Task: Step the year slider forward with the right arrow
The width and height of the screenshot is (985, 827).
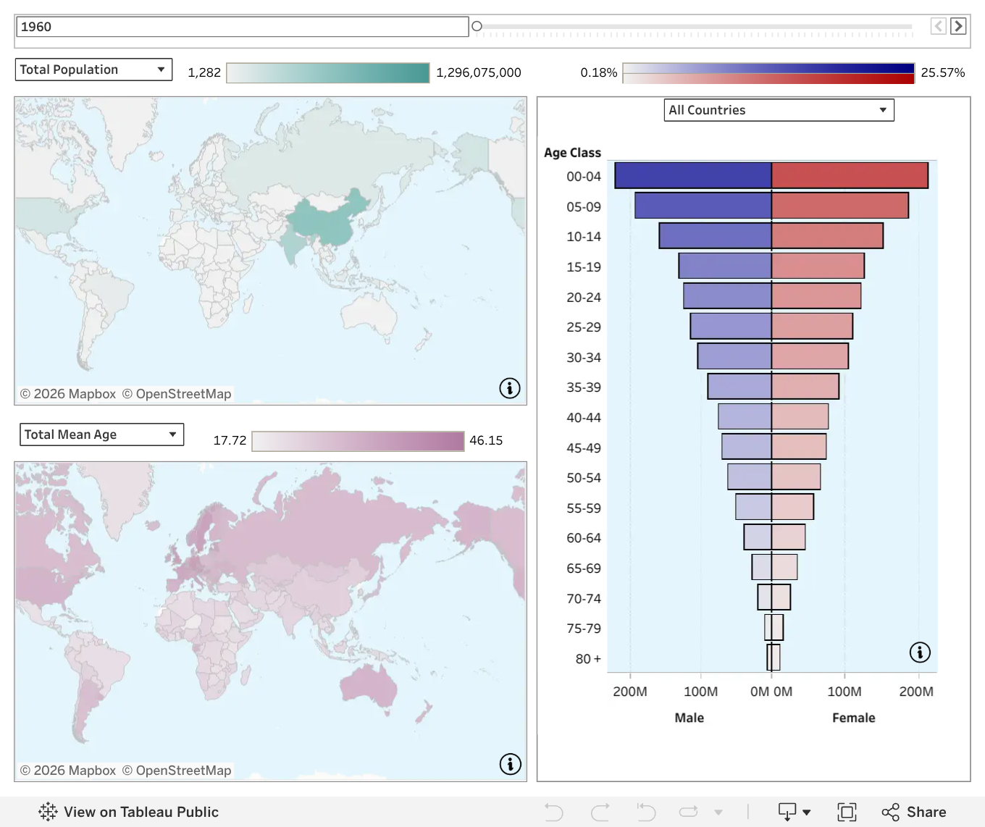Action: [x=958, y=26]
